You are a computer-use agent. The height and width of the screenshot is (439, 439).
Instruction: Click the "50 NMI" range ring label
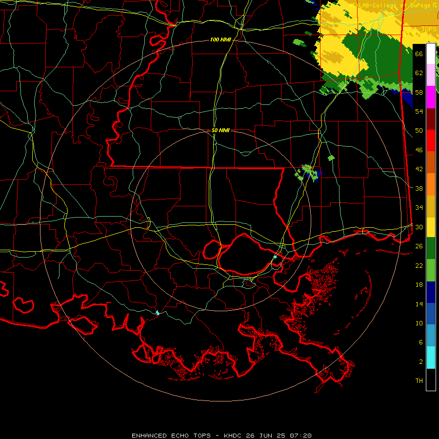tap(220, 130)
